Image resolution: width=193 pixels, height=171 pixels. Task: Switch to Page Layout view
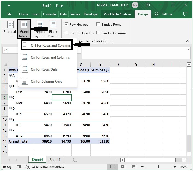pos(123,167)
